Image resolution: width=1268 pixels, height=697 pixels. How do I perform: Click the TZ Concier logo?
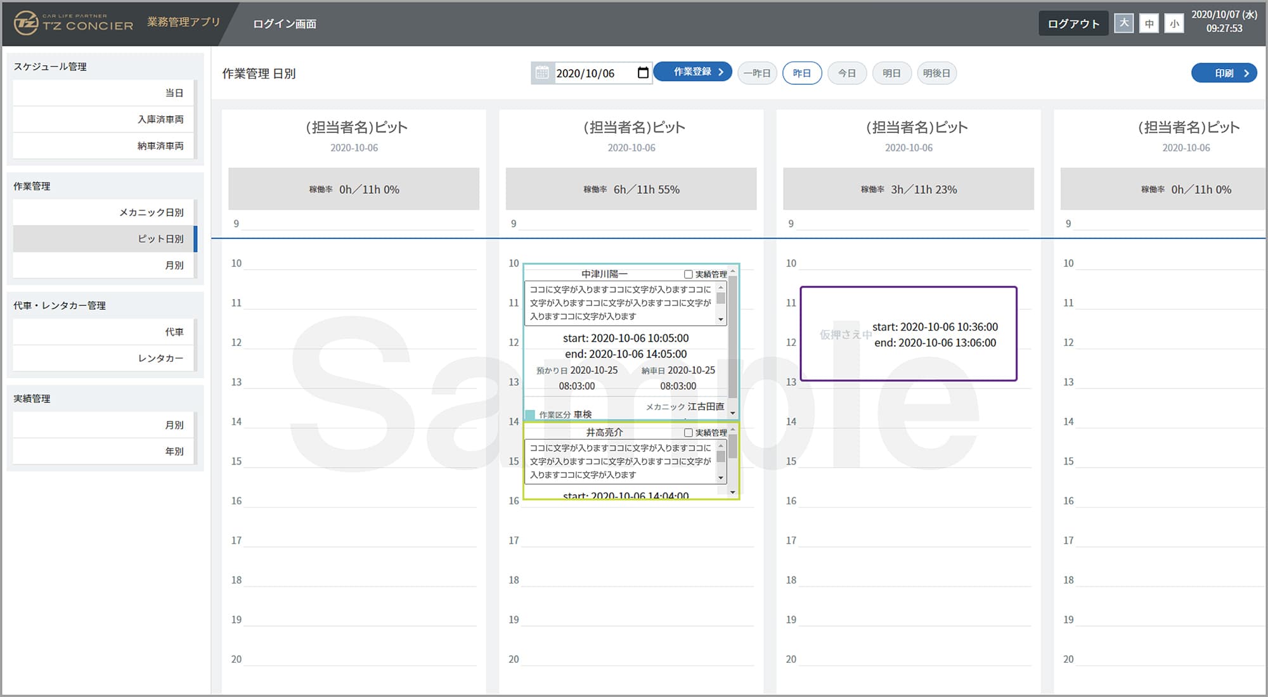coord(74,23)
